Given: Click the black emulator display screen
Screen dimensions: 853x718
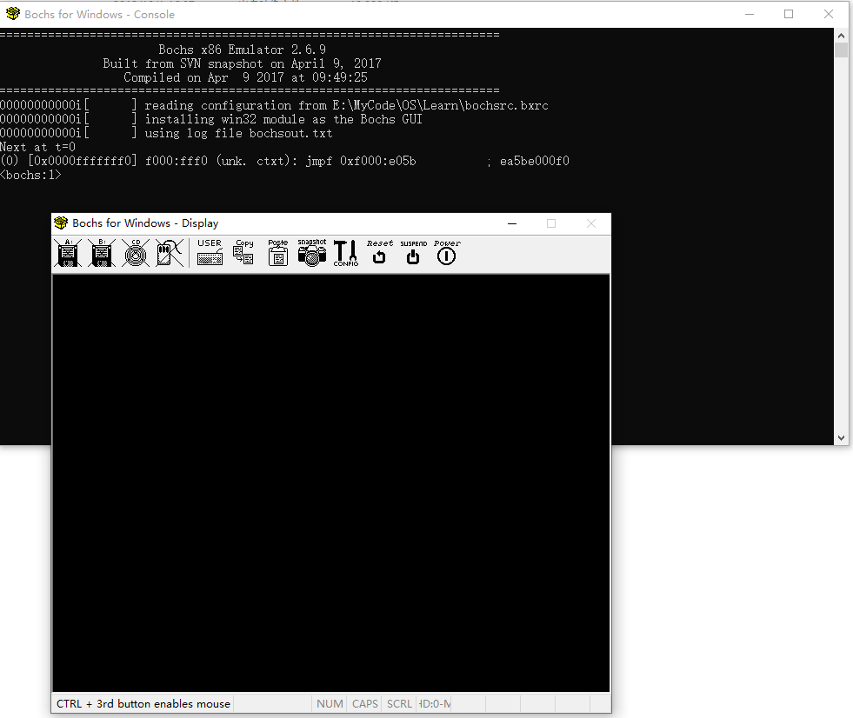Looking at the screenshot, I should coord(330,483).
